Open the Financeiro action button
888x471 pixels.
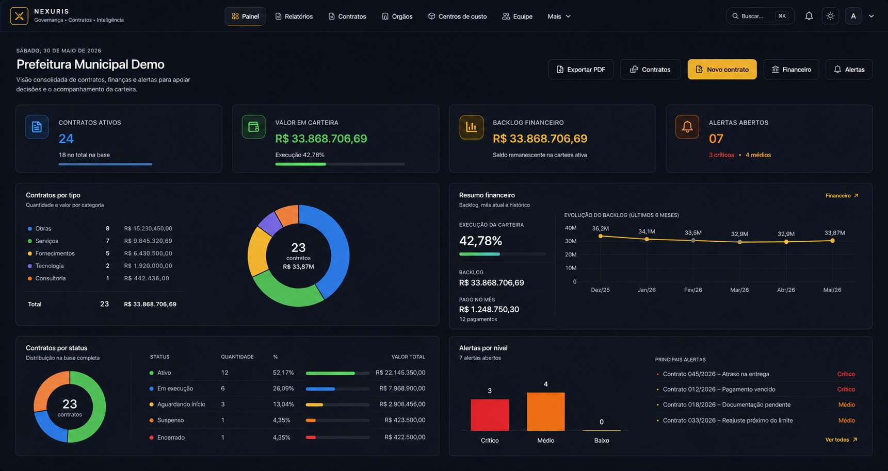click(791, 70)
